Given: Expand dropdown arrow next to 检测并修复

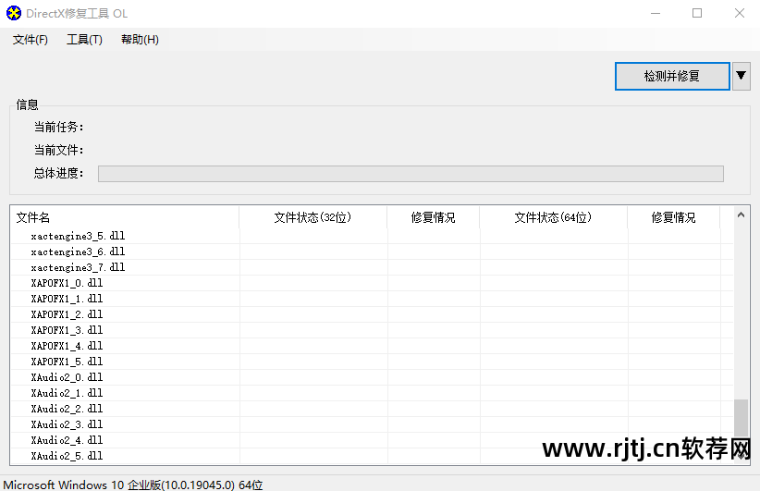Looking at the screenshot, I should coord(742,76).
